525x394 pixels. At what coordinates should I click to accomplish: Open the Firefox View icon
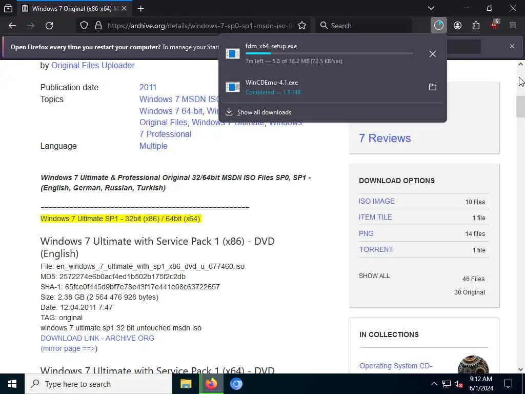pyautogui.click(x=8, y=8)
